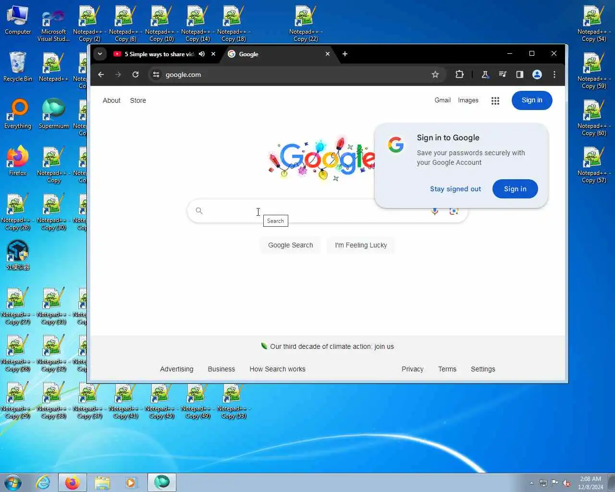Open the taskbar clock showing 2:08 AM
Viewport: 615px width, 492px height.
(590, 483)
